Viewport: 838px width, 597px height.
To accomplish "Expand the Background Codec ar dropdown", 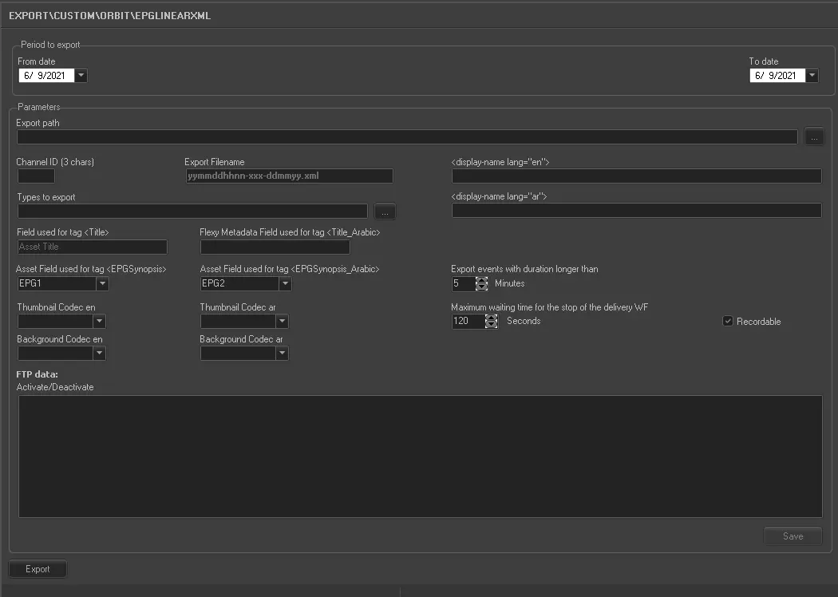I will click(282, 354).
